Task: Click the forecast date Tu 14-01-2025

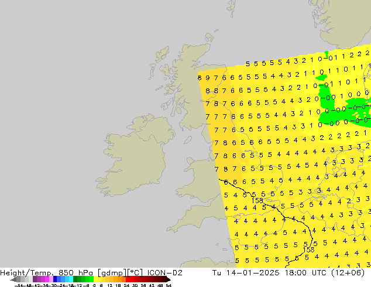Action: point(246,273)
